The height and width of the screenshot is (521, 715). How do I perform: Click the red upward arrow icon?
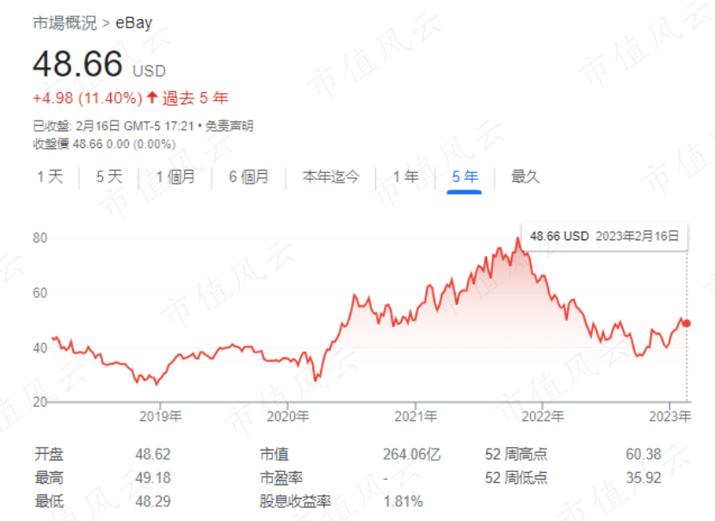(151, 97)
